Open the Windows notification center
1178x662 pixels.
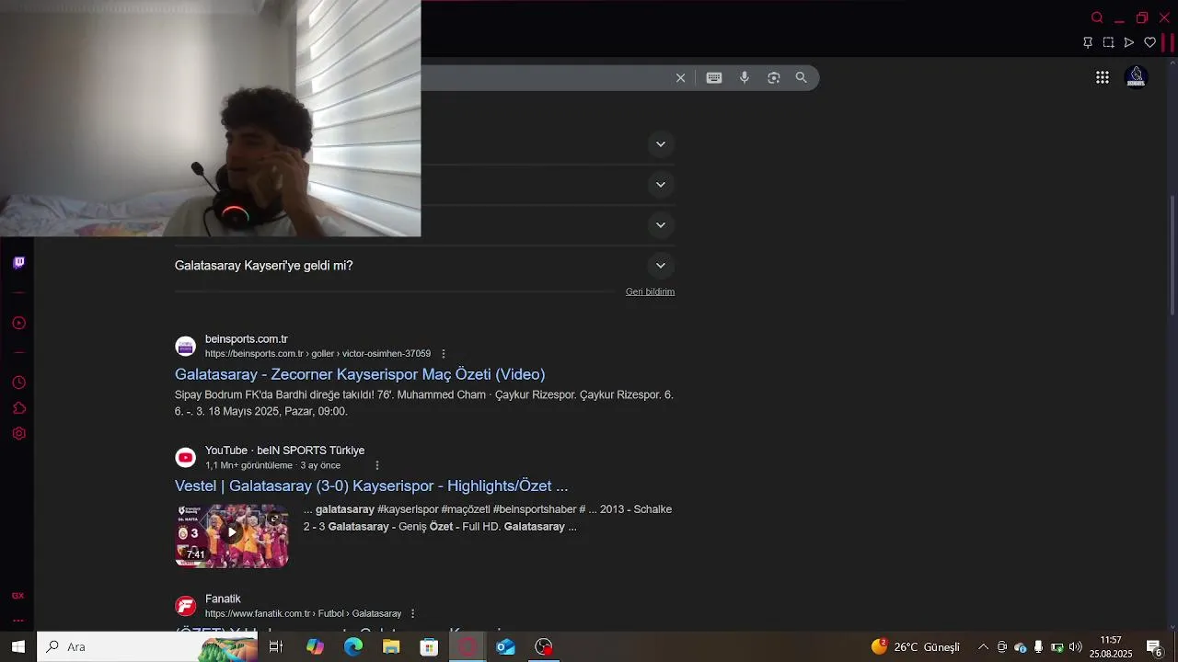[1154, 646]
